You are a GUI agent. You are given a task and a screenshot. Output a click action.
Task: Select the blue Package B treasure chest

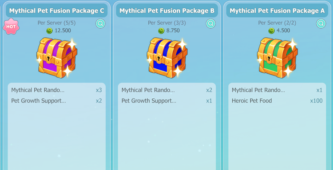pos(167,58)
